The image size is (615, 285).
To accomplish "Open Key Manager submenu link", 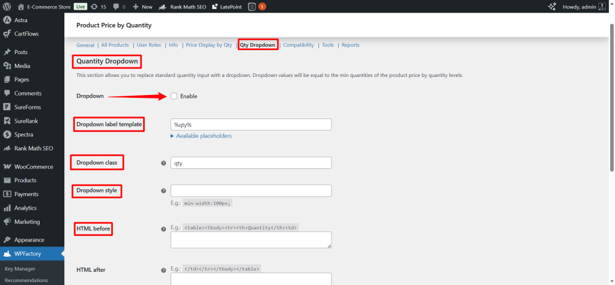I will pyautogui.click(x=20, y=269).
